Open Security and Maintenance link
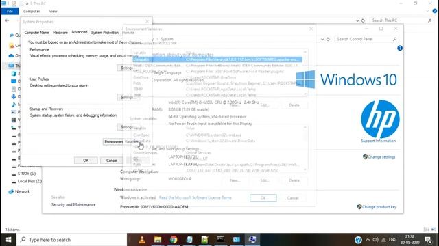This screenshot has height=246, width=439. (x=73, y=204)
